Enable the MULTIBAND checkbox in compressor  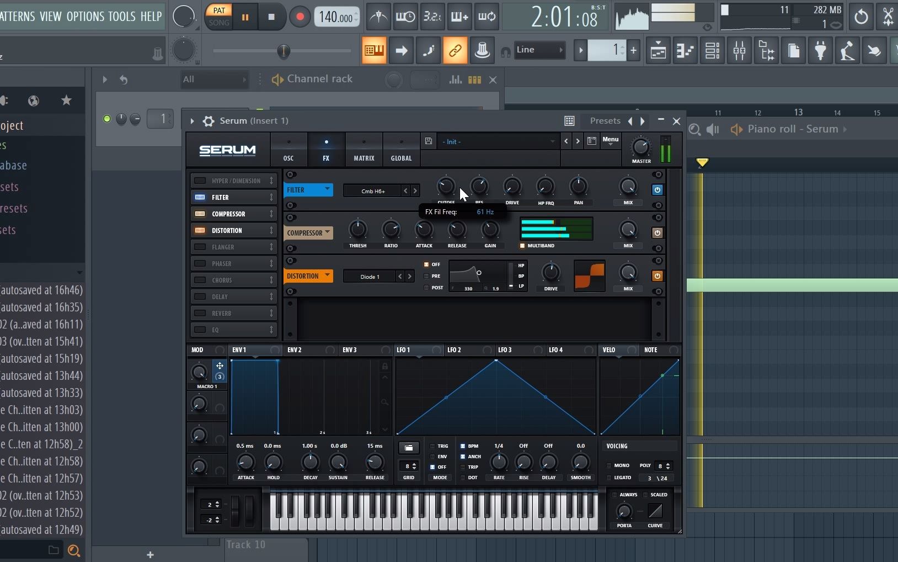tap(522, 246)
